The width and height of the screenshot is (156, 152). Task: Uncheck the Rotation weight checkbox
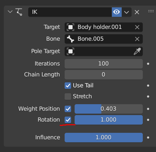pos(68,120)
